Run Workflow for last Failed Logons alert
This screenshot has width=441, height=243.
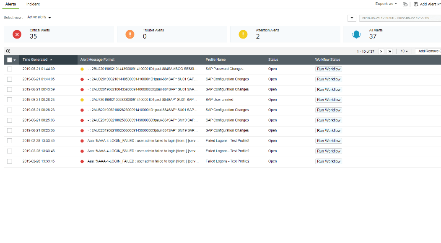pyautogui.click(x=329, y=161)
